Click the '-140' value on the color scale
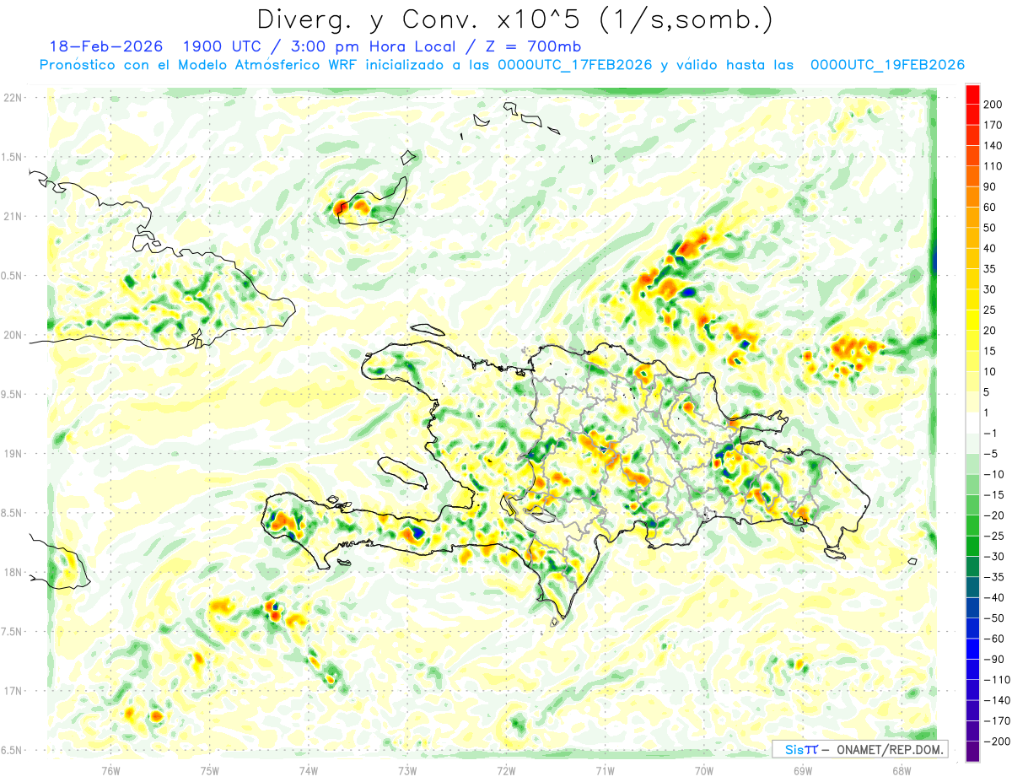 coord(998,701)
